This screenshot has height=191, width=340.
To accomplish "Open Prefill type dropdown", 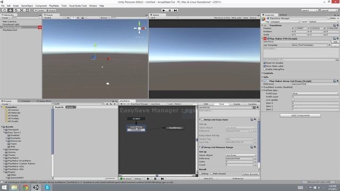I will 315,93.
